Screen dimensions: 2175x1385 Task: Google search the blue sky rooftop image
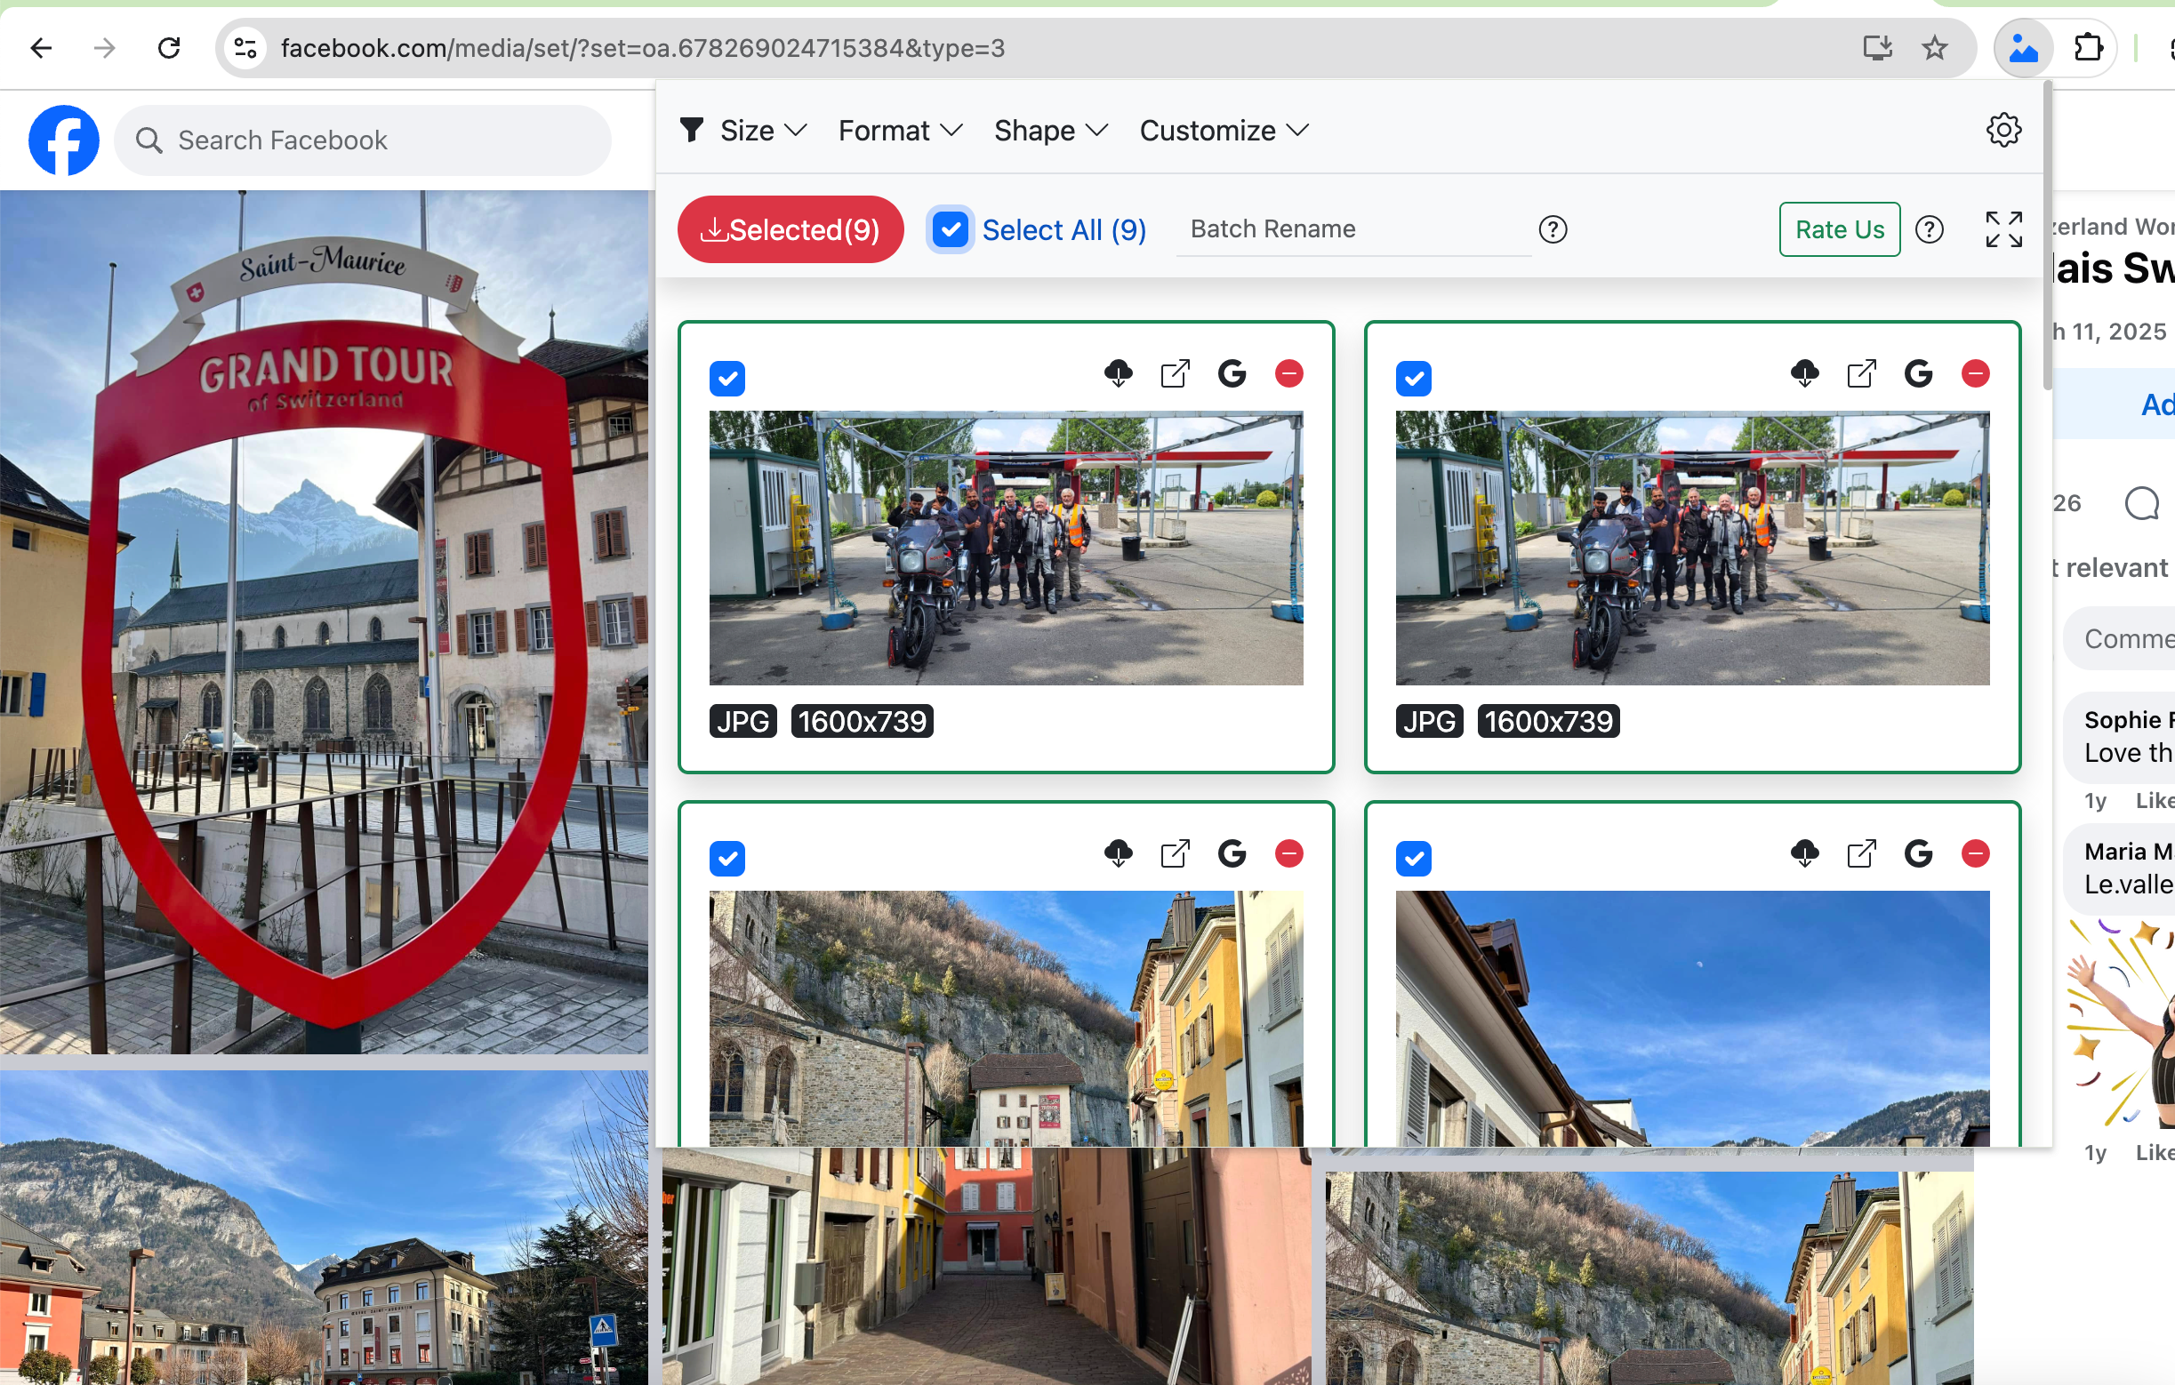(1919, 853)
